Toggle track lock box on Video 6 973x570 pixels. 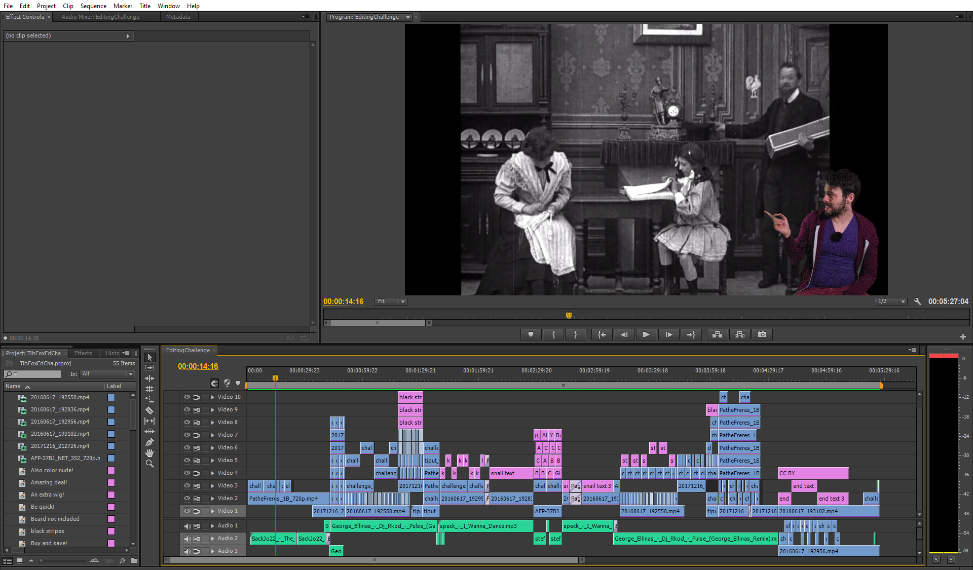click(206, 448)
